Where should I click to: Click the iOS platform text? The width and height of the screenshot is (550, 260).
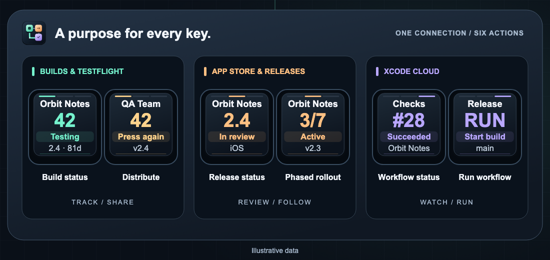click(237, 148)
